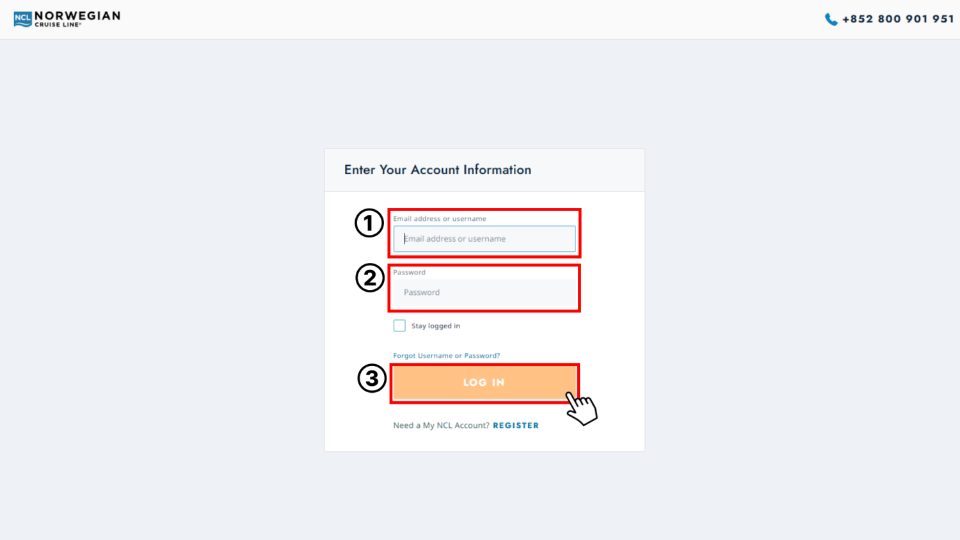Click the CRUISE LINE tagline text
960x540 pixels.
[x=58, y=25]
